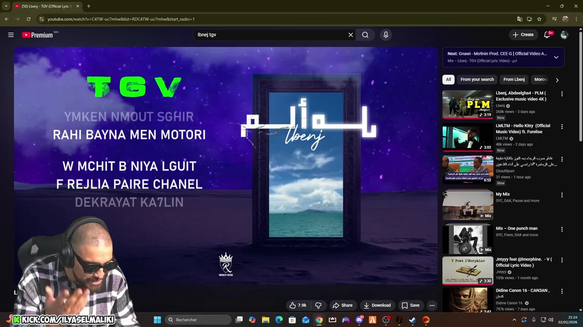Open options menu for Didine Canon 16 video
This screenshot has width=583, height=327.
pos(562,291)
